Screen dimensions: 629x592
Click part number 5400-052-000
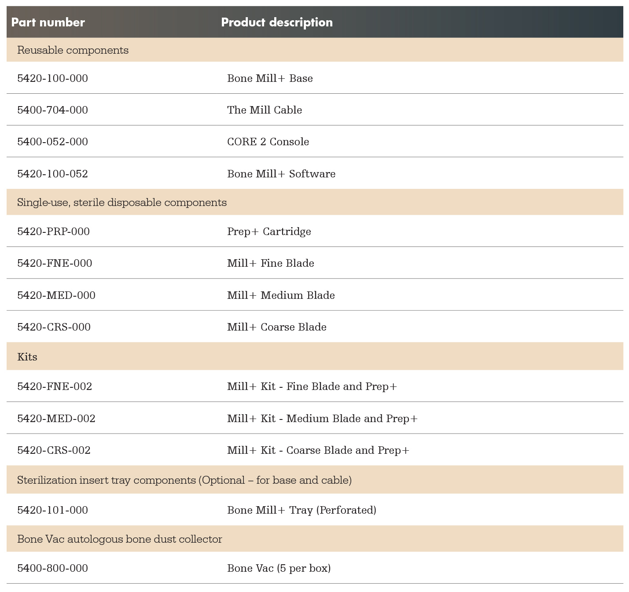pos(53,142)
